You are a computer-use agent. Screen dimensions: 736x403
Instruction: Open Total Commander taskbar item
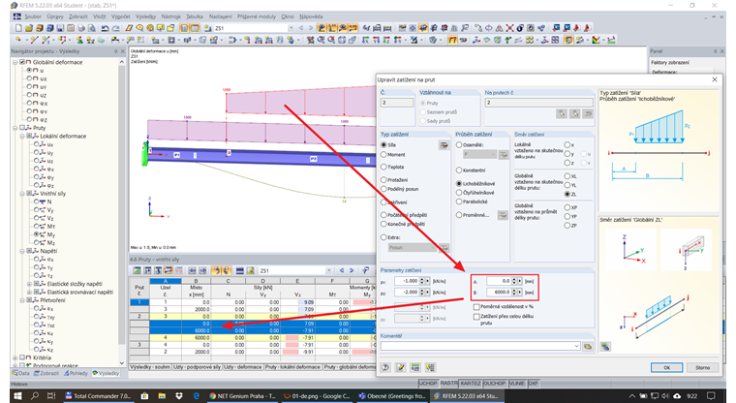click(x=98, y=396)
